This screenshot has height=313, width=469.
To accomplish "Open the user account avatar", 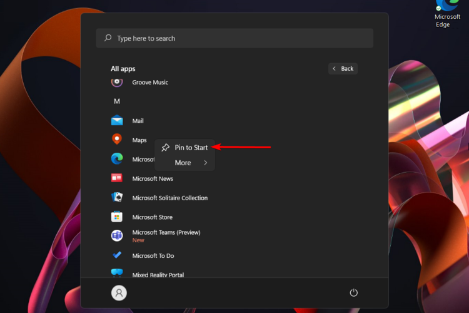I will 119,292.
